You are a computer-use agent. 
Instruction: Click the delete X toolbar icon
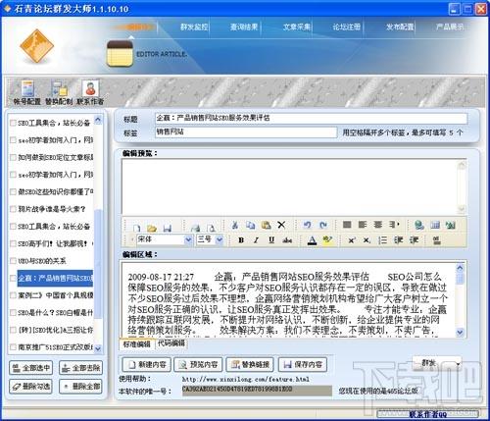coord(281,225)
